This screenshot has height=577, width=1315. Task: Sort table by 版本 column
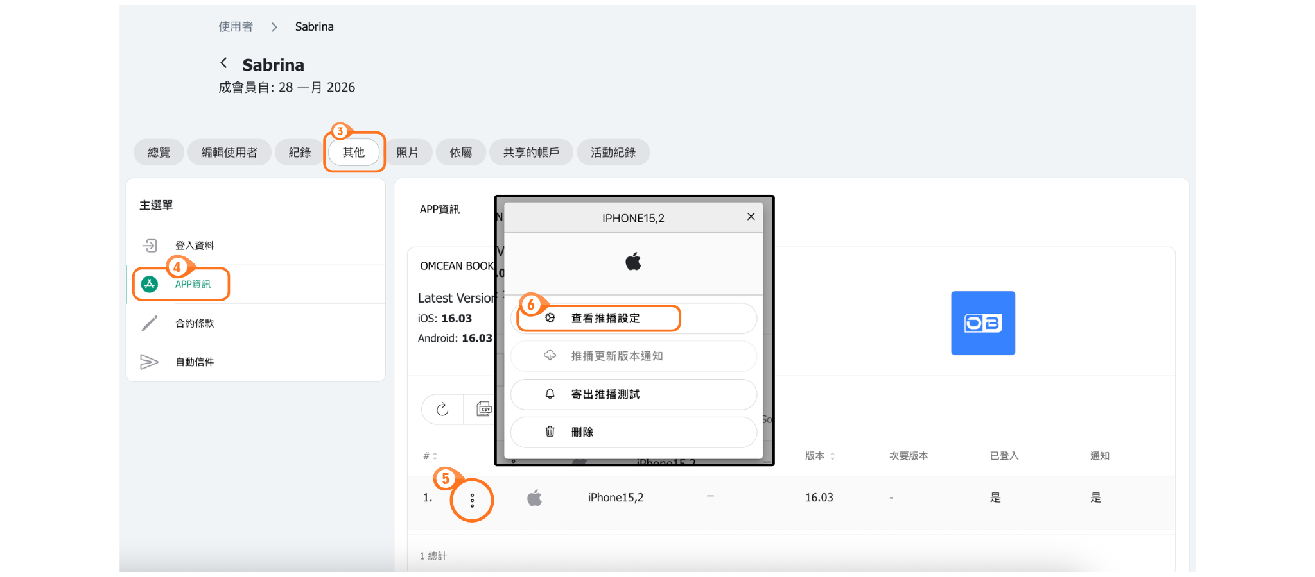tap(819, 456)
